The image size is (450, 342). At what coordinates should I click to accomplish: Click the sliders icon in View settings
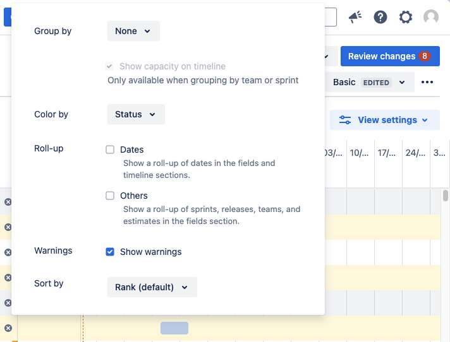pos(345,120)
